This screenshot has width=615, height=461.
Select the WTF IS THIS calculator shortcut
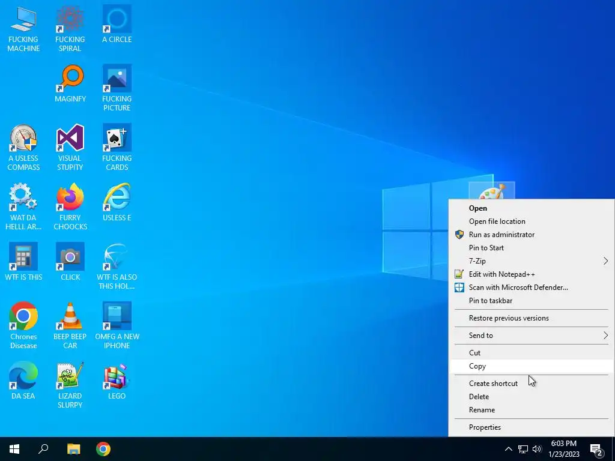click(x=23, y=262)
